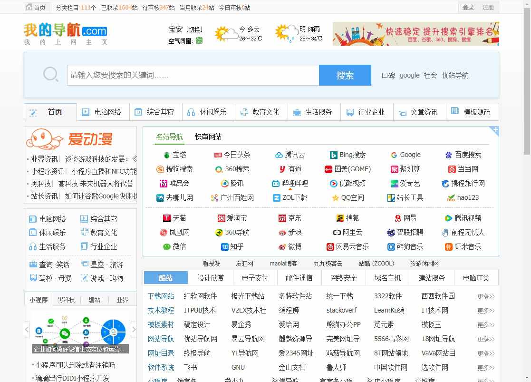
Task: Click the home icon beside 首页 in top bar
Action: pyautogui.click(x=29, y=7)
